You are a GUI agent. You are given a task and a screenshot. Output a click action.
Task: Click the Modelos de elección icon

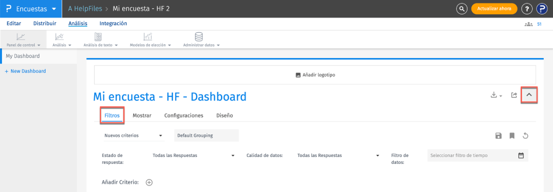(148, 37)
